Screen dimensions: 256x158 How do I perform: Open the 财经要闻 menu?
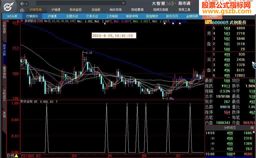pos(137,10)
